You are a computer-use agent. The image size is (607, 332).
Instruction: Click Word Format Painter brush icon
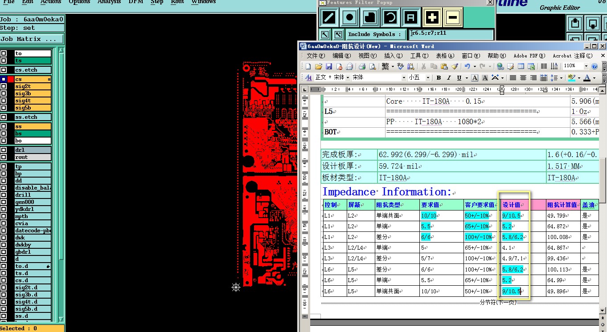click(455, 66)
